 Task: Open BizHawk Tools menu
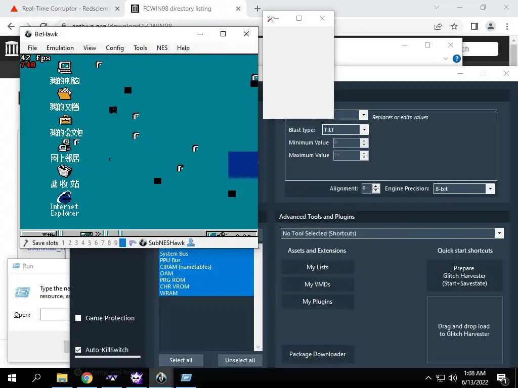click(x=141, y=48)
